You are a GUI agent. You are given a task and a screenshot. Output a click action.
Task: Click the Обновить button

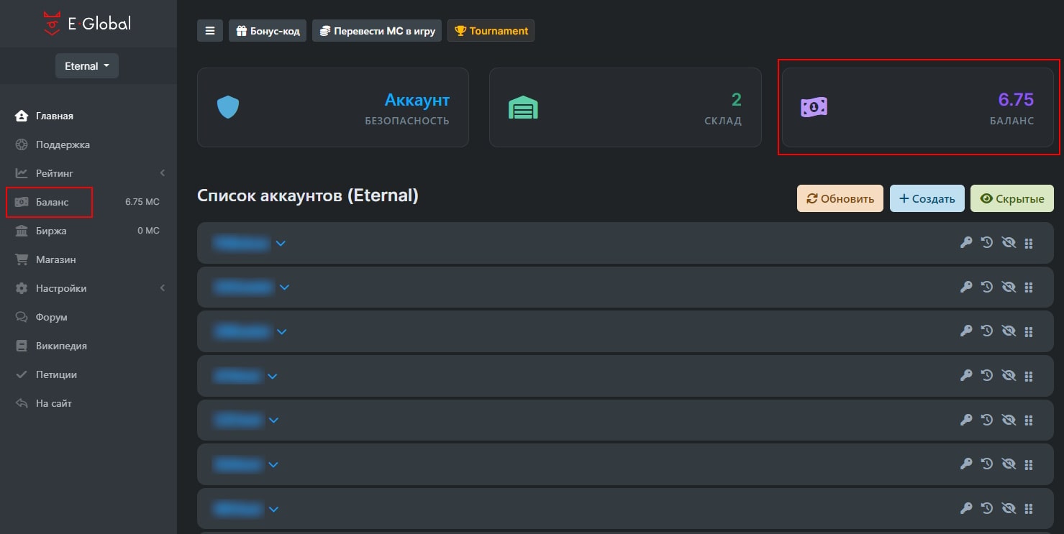pos(840,198)
